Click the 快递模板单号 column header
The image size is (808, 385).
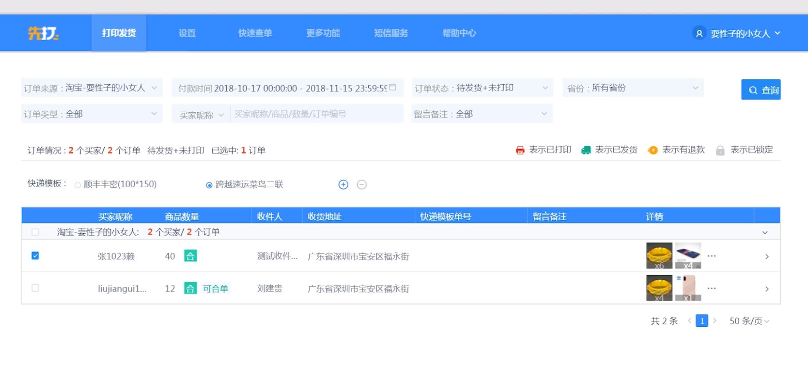(x=445, y=216)
